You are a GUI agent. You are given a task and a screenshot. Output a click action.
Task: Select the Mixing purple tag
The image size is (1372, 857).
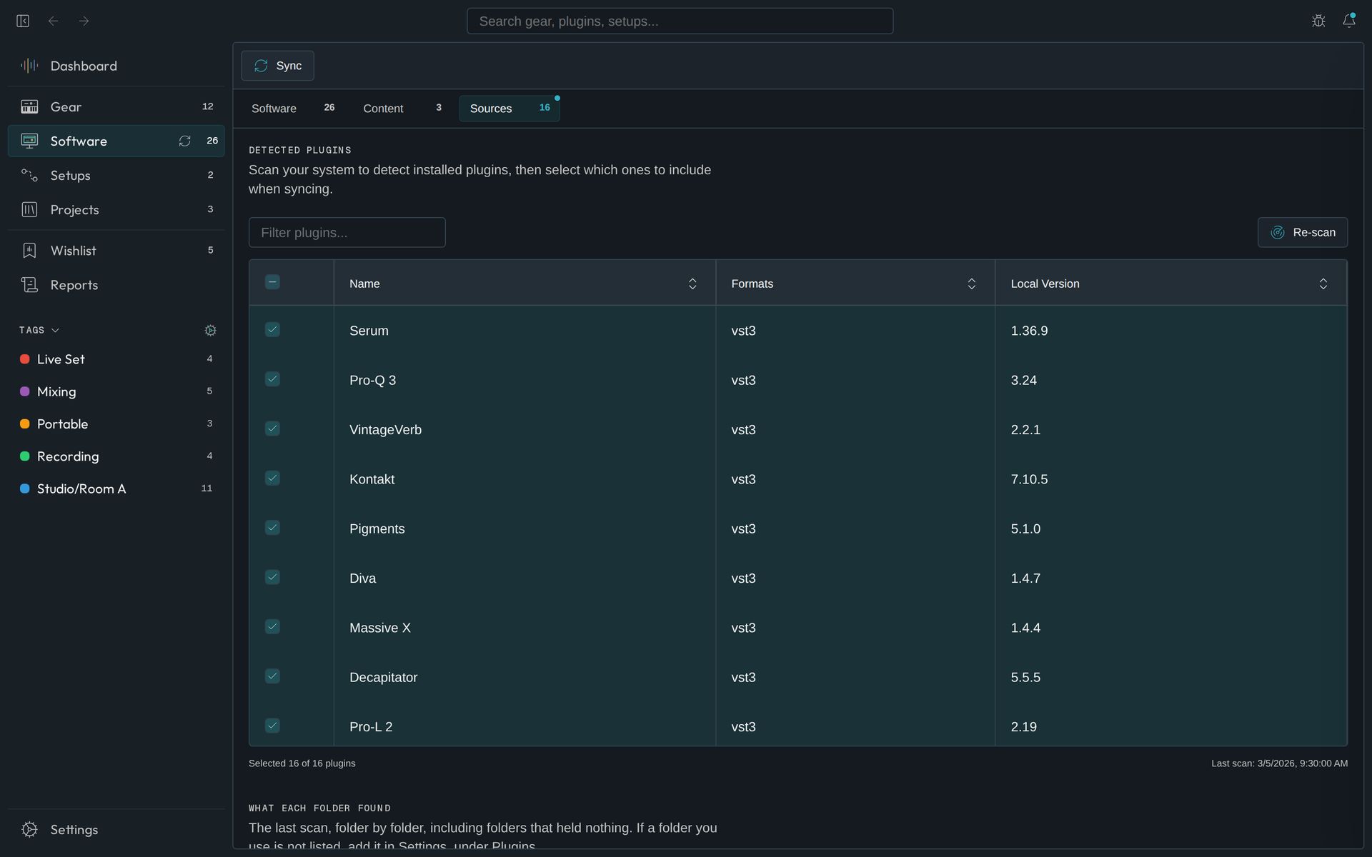pyautogui.click(x=116, y=391)
